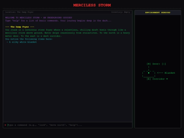
Task: Click the 'A silky white blanket' item line
Action: pyautogui.click(x=21, y=42)
